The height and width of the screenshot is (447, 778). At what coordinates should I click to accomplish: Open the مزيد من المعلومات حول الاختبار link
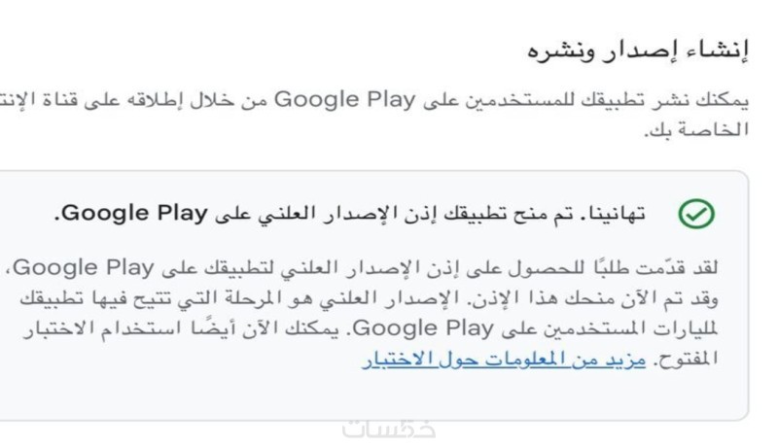504,359
